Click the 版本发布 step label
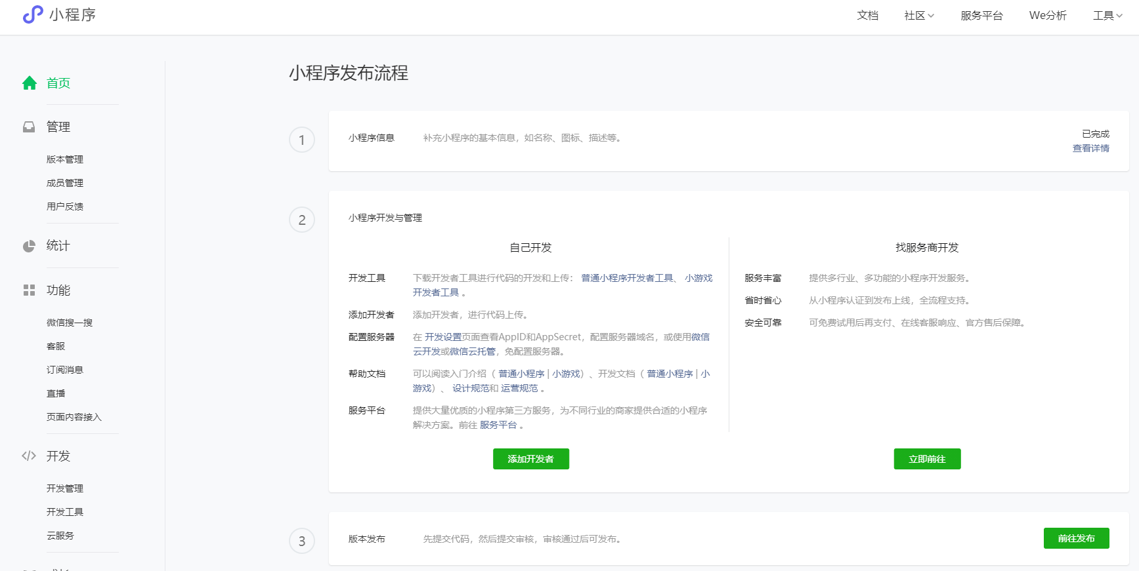Image resolution: width=1139 pixels, height=571 pixels. 367,539
